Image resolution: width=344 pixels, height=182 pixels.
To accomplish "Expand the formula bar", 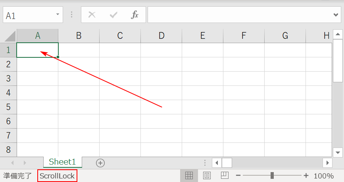I will (336, 15).
